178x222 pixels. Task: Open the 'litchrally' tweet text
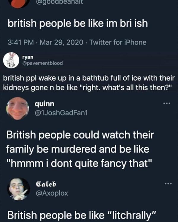(82, 215)
